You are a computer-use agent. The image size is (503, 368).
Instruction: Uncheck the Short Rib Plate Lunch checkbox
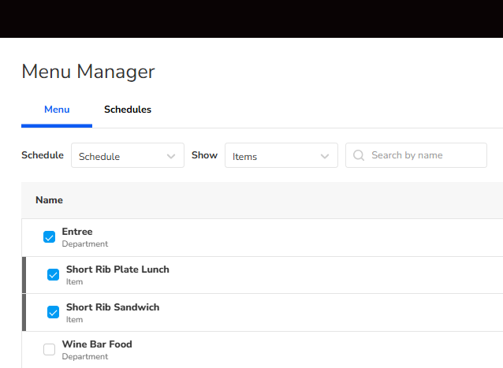54,275
